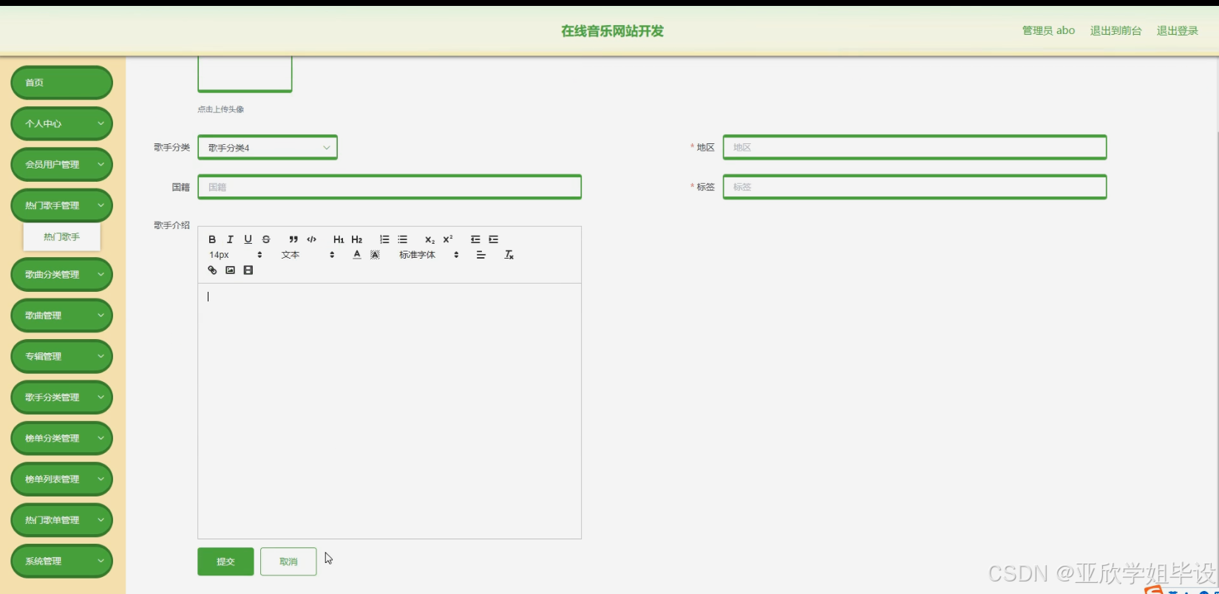Open the text color picker
Viewport: 1219px width, 594px height.
[x=357, y=255]
